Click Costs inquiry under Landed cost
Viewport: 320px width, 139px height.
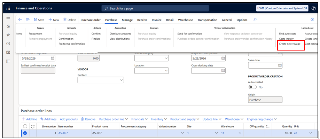point(286,39)
